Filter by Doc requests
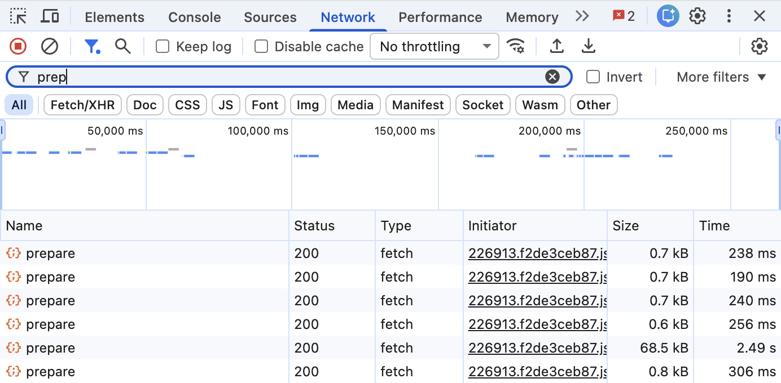This screenshot has height=383, width=781. click(x=145, y=105)
